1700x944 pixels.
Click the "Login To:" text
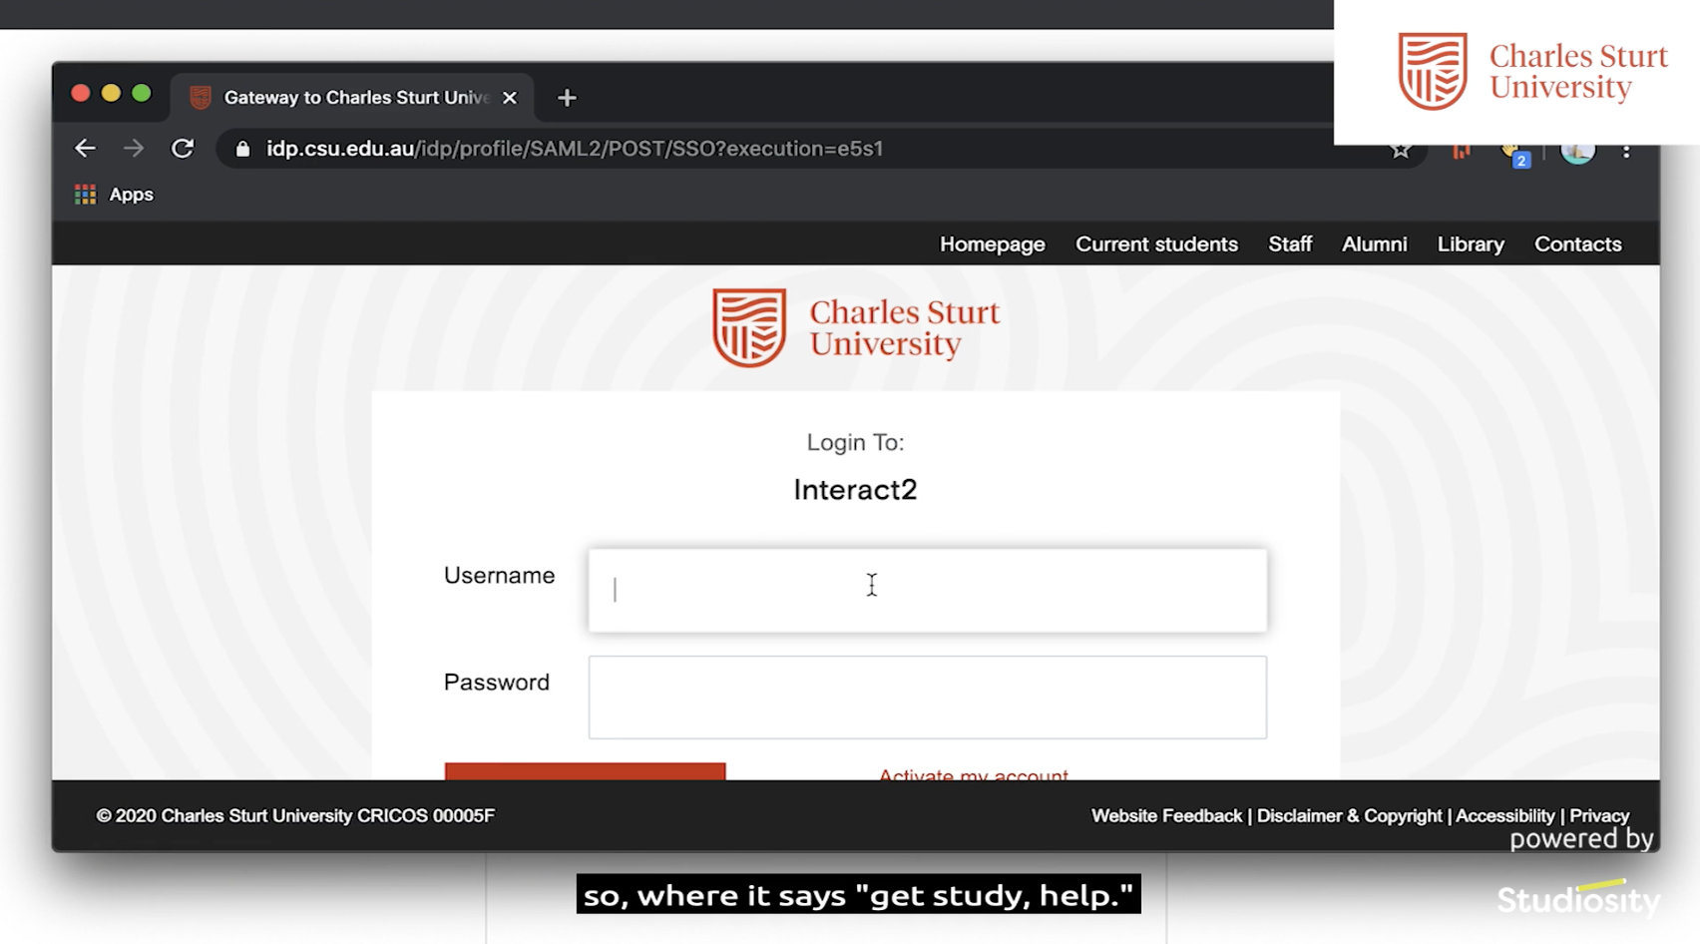click(x=855, y=442)
